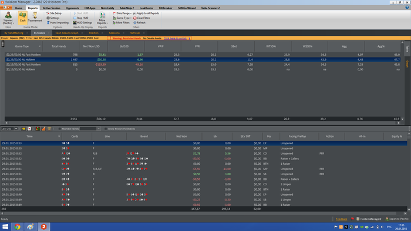Open the Feedback link in status bar
The image size is (411, 231).
click(341, 219)
